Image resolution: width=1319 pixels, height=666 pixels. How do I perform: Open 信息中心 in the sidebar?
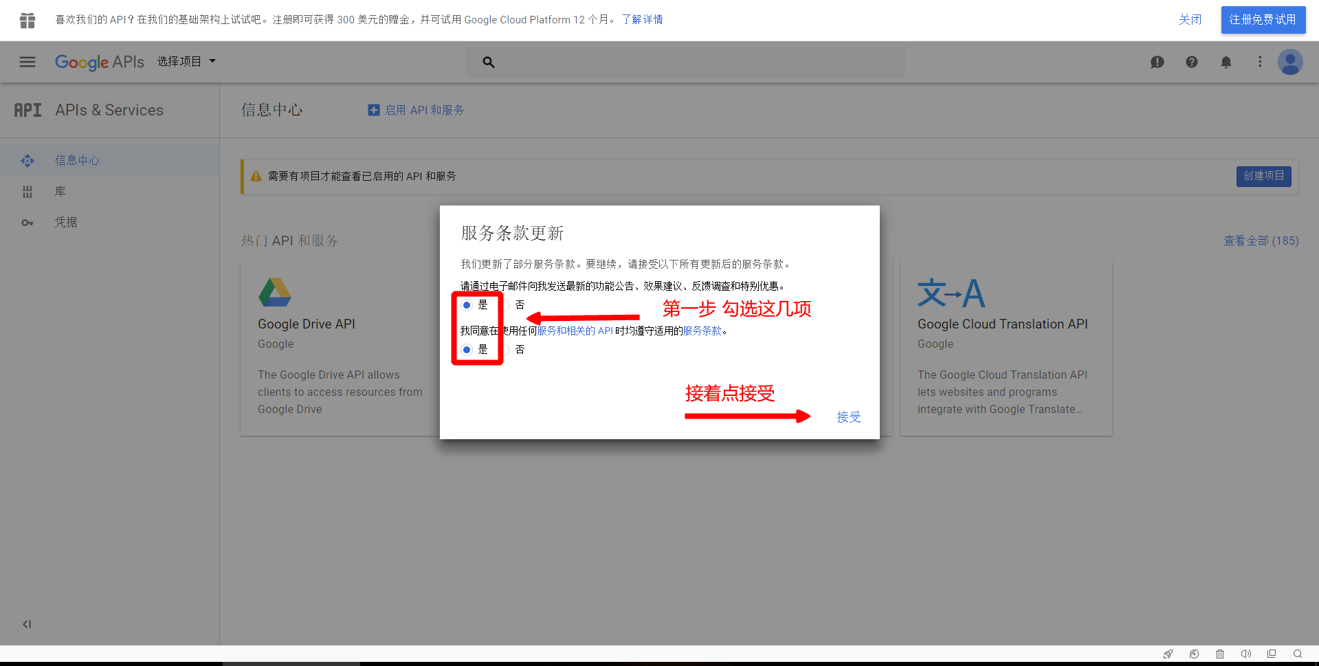[x=110, y=160]
